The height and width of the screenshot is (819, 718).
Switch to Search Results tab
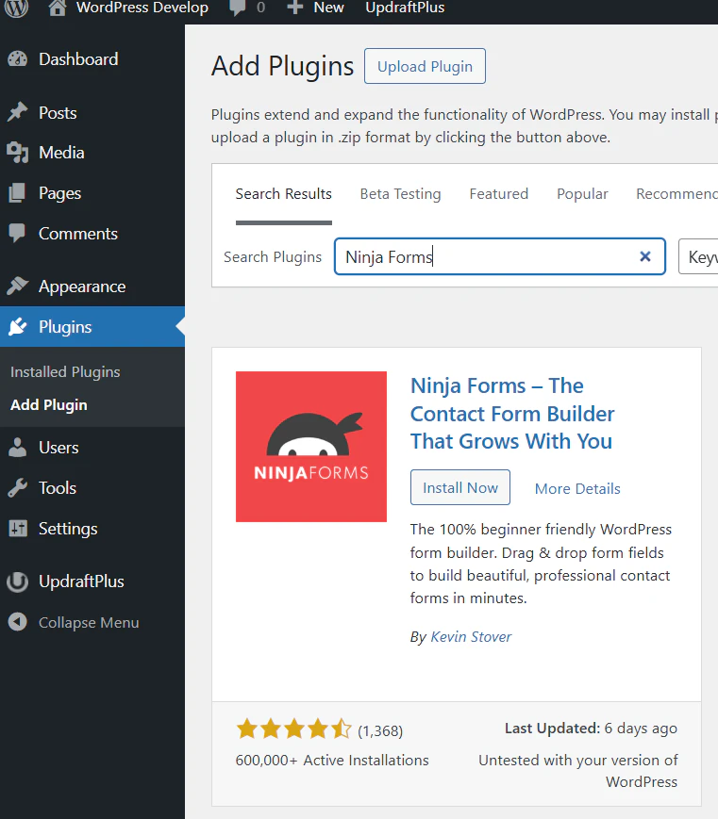tap(283, 194)
